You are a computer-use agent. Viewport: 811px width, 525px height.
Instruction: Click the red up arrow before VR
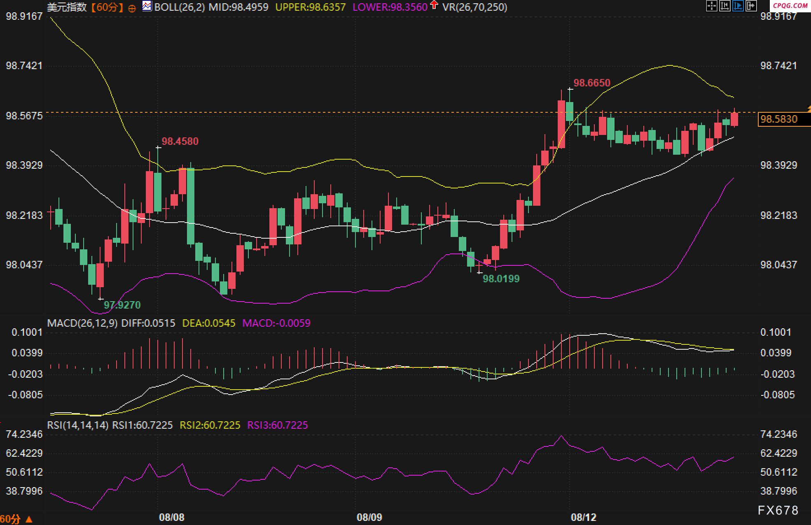coord(434,5)
